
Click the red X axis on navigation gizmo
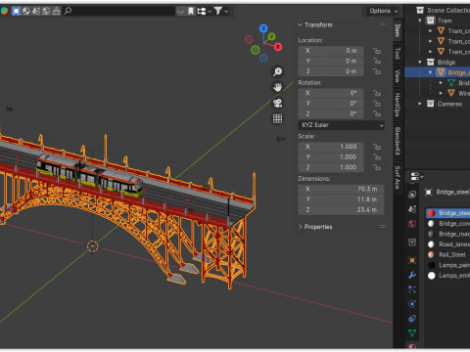278,47
